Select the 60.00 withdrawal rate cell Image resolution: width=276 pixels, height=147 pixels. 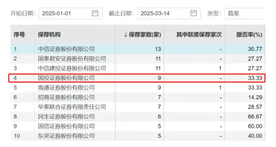(x=255, y=126)
